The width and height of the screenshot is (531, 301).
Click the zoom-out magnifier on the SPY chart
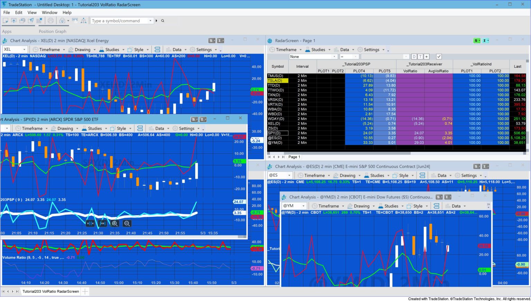point(127,223)
